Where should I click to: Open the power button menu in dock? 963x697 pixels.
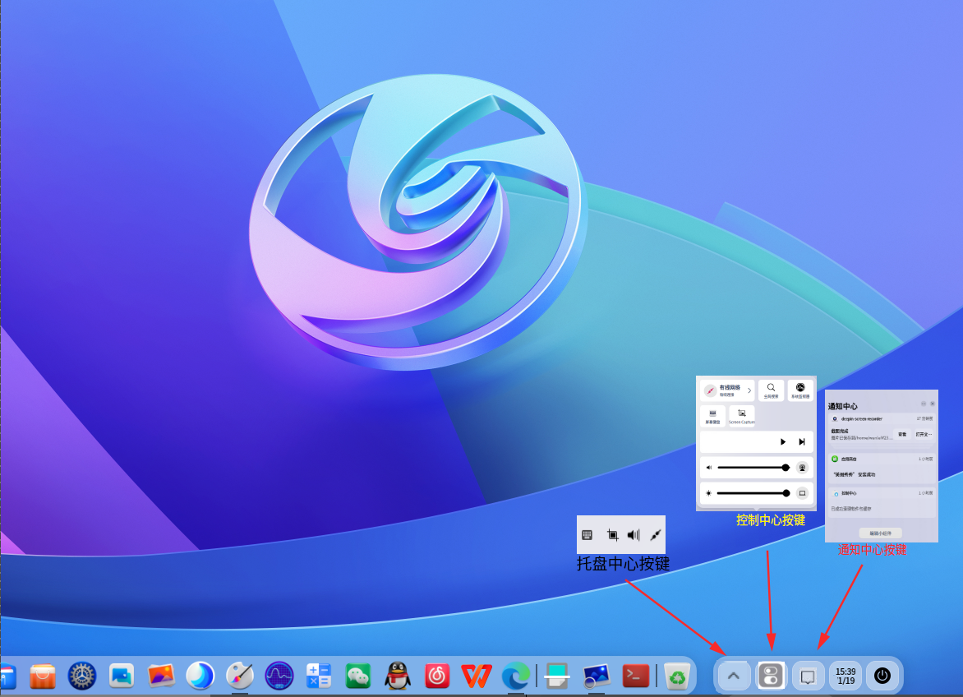tap(882, 676)
